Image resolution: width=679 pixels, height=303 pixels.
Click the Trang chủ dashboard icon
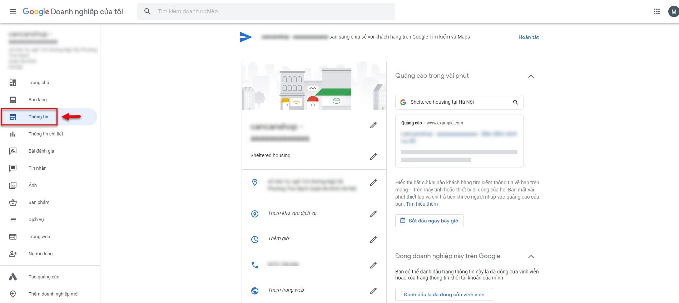[x=13, y=83]
